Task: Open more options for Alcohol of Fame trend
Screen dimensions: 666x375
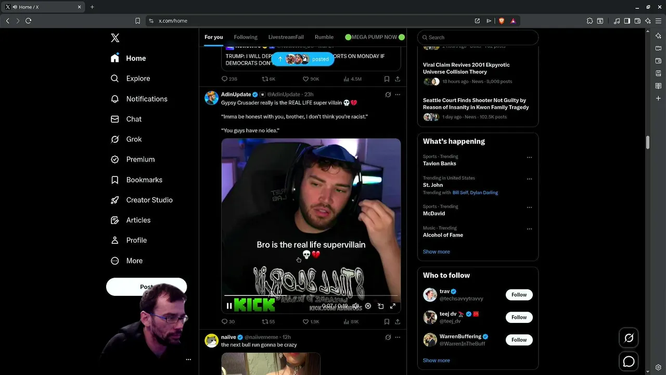Action: click(x=529, y=229)
